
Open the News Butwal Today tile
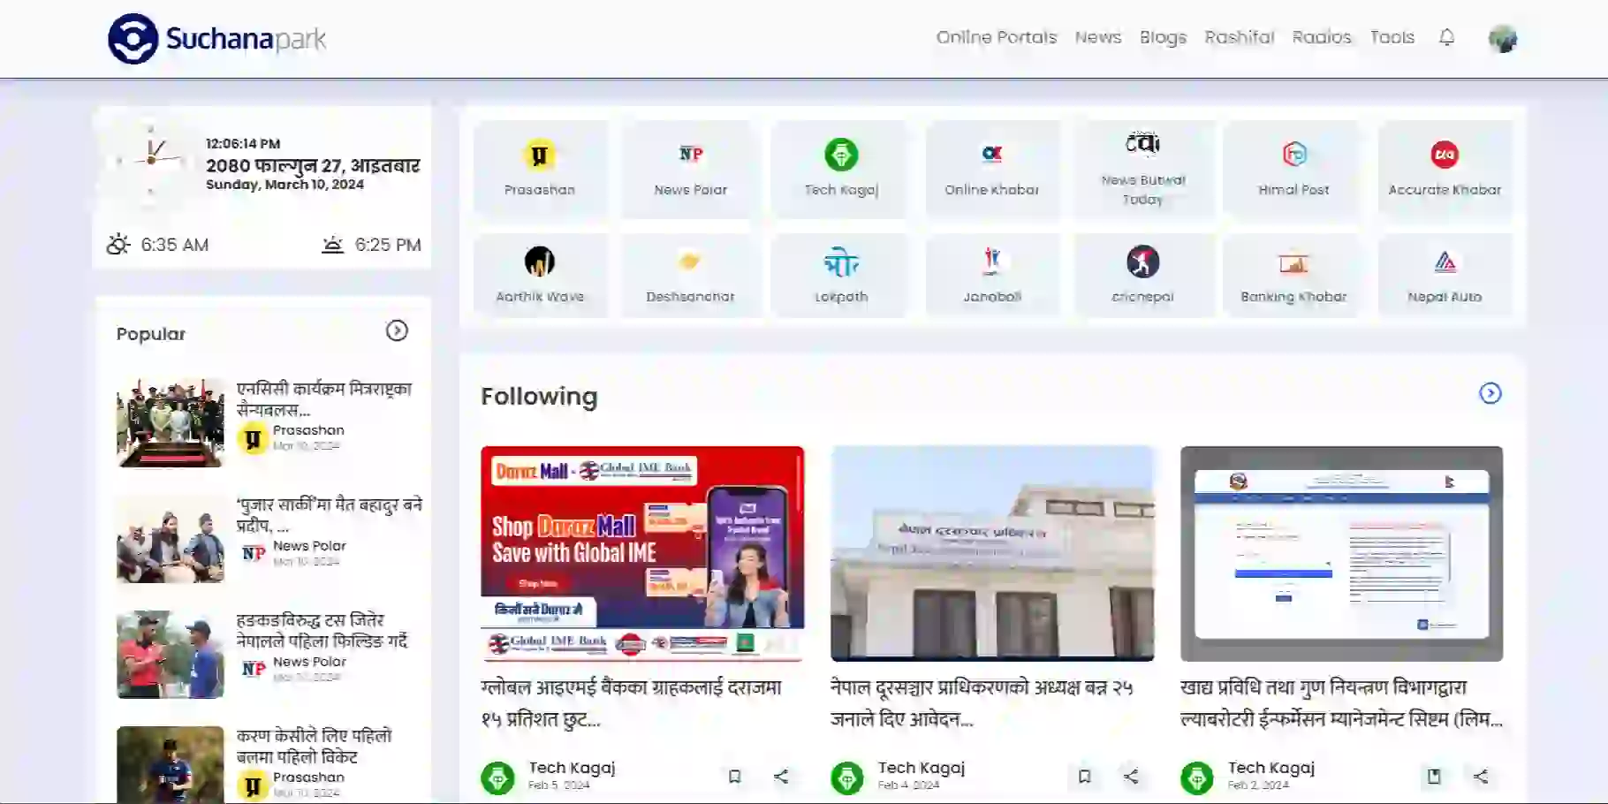click(1142, 169)
